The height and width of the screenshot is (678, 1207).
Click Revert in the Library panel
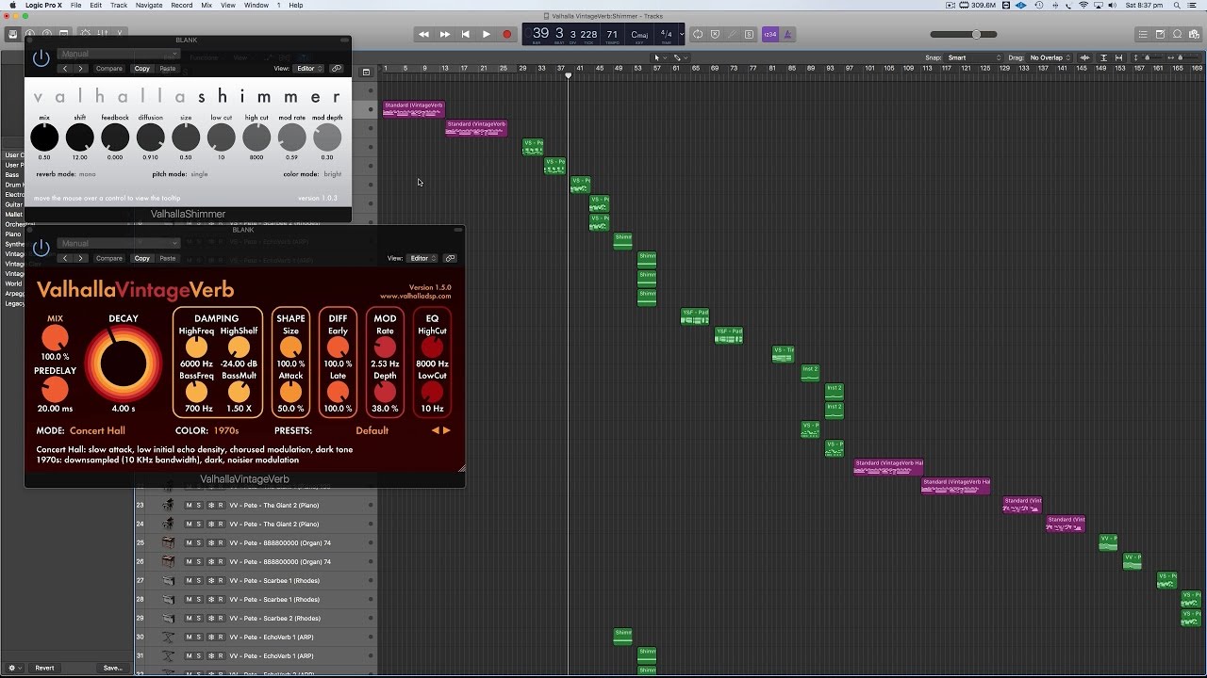(44, 668)
